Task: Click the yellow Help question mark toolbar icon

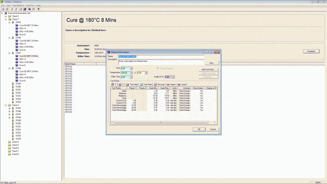Action: coord(38,9)
